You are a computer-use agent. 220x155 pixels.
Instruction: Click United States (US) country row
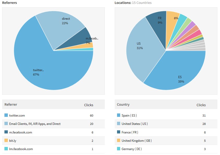[x=135, y=124]
